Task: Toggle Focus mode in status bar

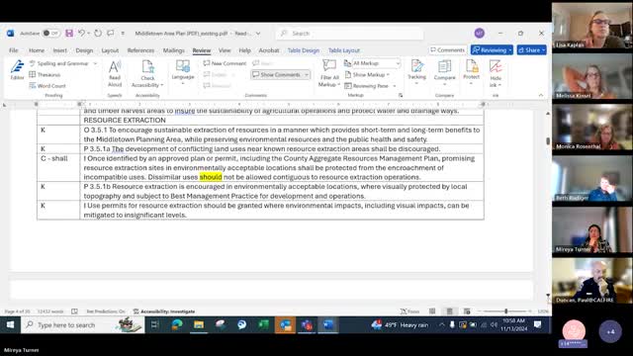Action: point(409,311)
